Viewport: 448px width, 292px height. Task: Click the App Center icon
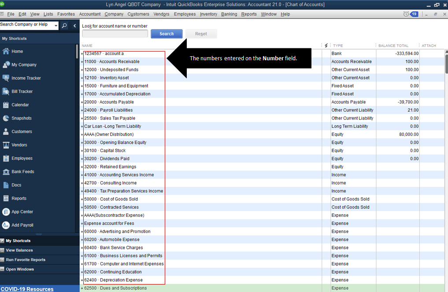tap(6, 212)
